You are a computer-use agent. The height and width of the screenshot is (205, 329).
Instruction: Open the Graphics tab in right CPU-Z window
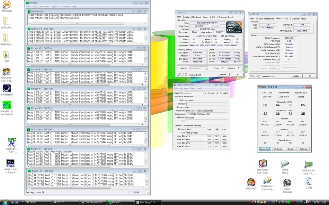pyautogui.click(x=295, y=19)
